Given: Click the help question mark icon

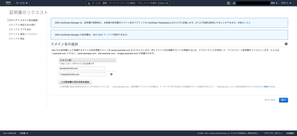Looking at the screenshot, I should click(x=286, y=44).
